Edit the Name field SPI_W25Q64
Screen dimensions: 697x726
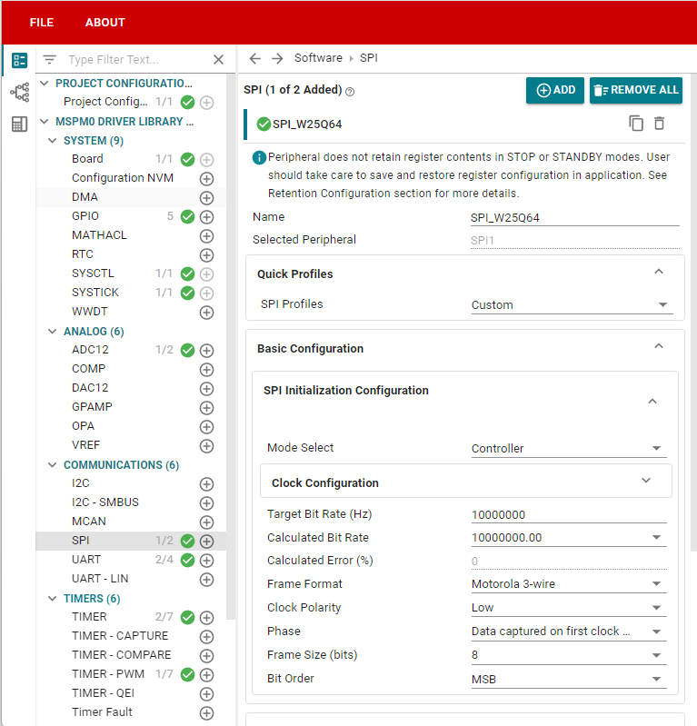pos(575,217)
